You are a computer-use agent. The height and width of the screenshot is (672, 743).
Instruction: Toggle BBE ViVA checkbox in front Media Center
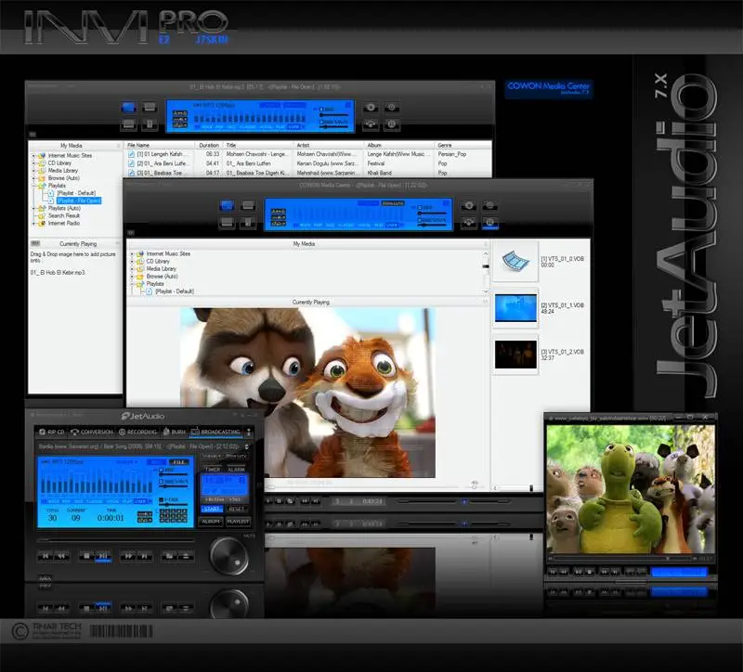pyautogui.click(x=420, y=220)
